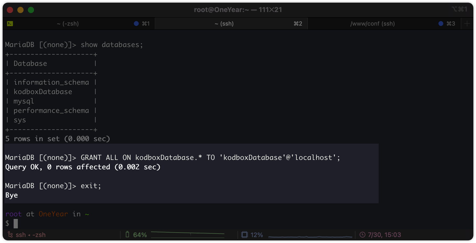Click the clock icon in the status bar
This screenshot has width=476, height=243.
363,235
